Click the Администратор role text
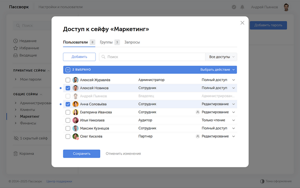Viewport: 300px width, 188px height. point(151,80)
